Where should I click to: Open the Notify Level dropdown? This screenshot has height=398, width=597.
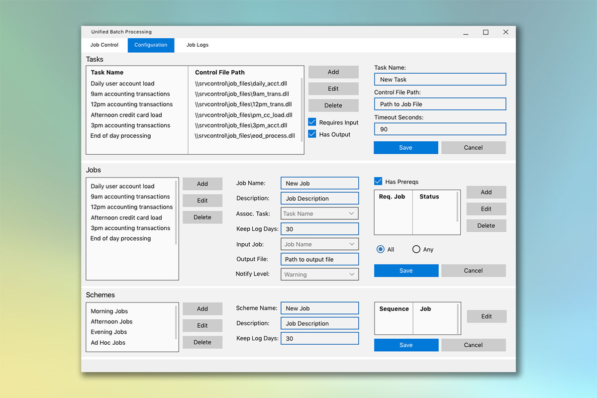pos(319,274)
